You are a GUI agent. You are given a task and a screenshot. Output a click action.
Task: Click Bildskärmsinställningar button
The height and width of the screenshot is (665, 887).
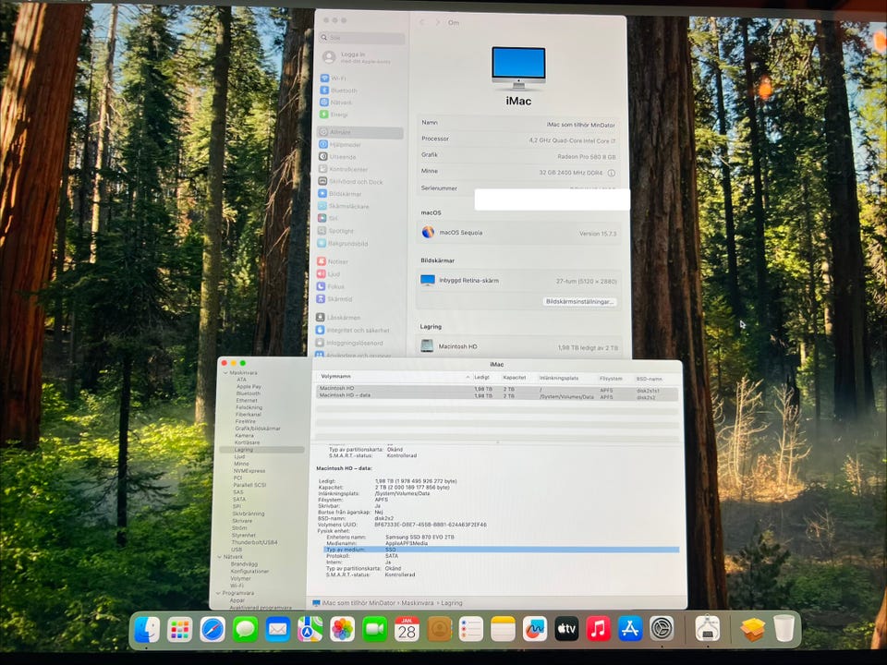[x=580, y=302]
